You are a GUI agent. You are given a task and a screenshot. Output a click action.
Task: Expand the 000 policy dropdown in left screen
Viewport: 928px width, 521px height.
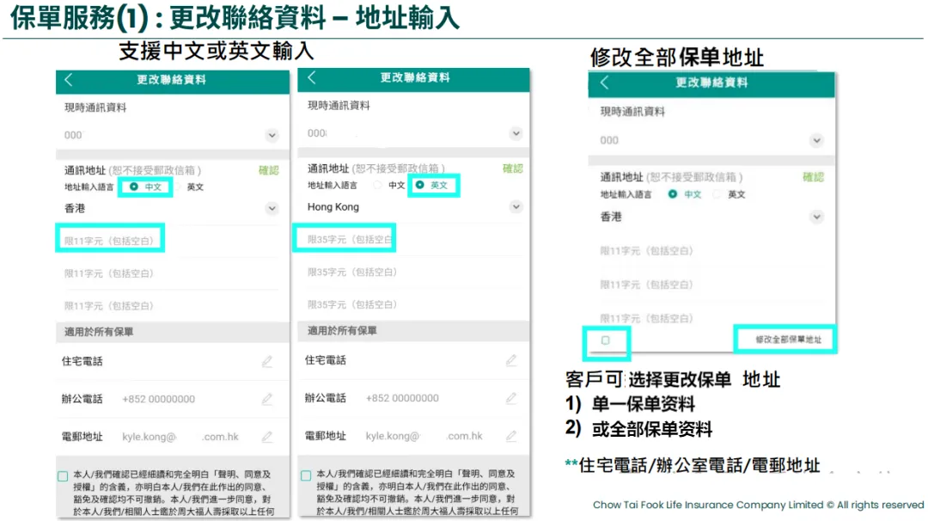tap(272, 135)
